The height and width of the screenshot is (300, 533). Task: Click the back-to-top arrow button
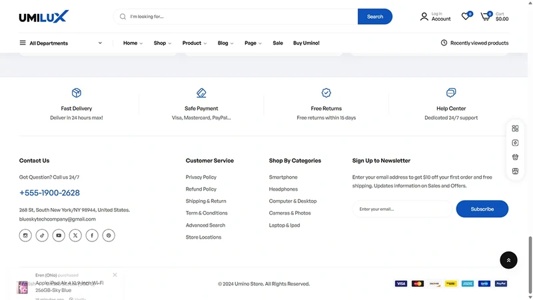(508, 260)
